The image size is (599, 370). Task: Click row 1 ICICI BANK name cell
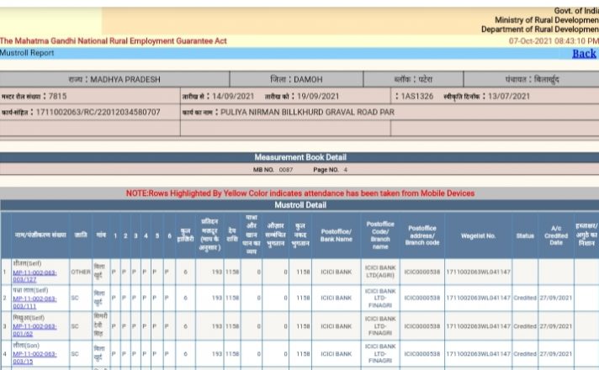pos(337,272)
